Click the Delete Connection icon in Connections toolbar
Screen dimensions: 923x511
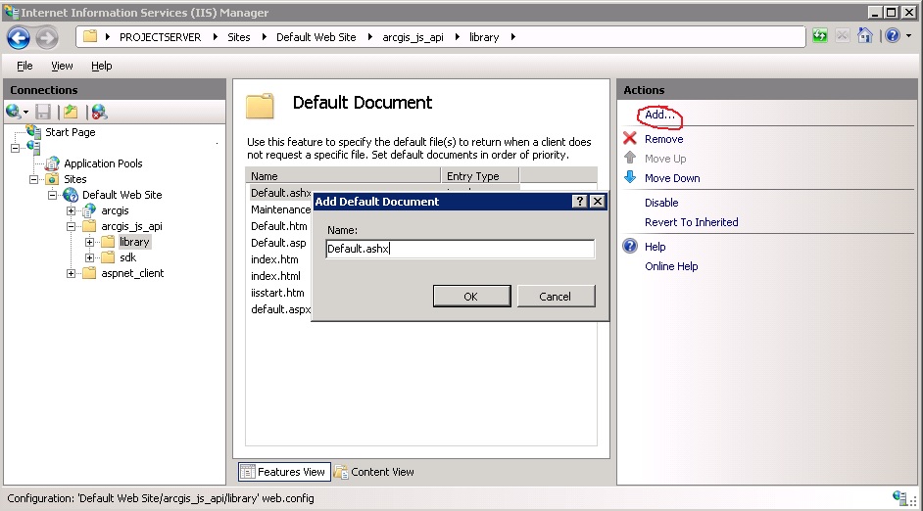pyautogui.click(x=99, y=112)
